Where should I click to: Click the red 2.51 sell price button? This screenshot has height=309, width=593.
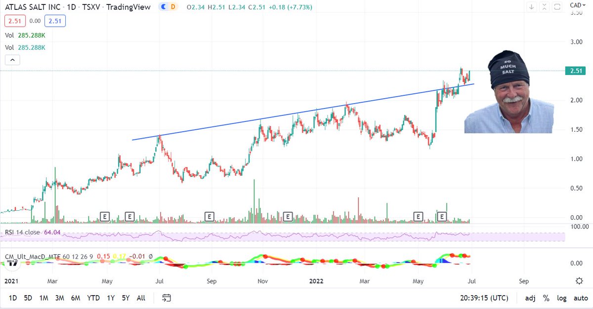15,21
